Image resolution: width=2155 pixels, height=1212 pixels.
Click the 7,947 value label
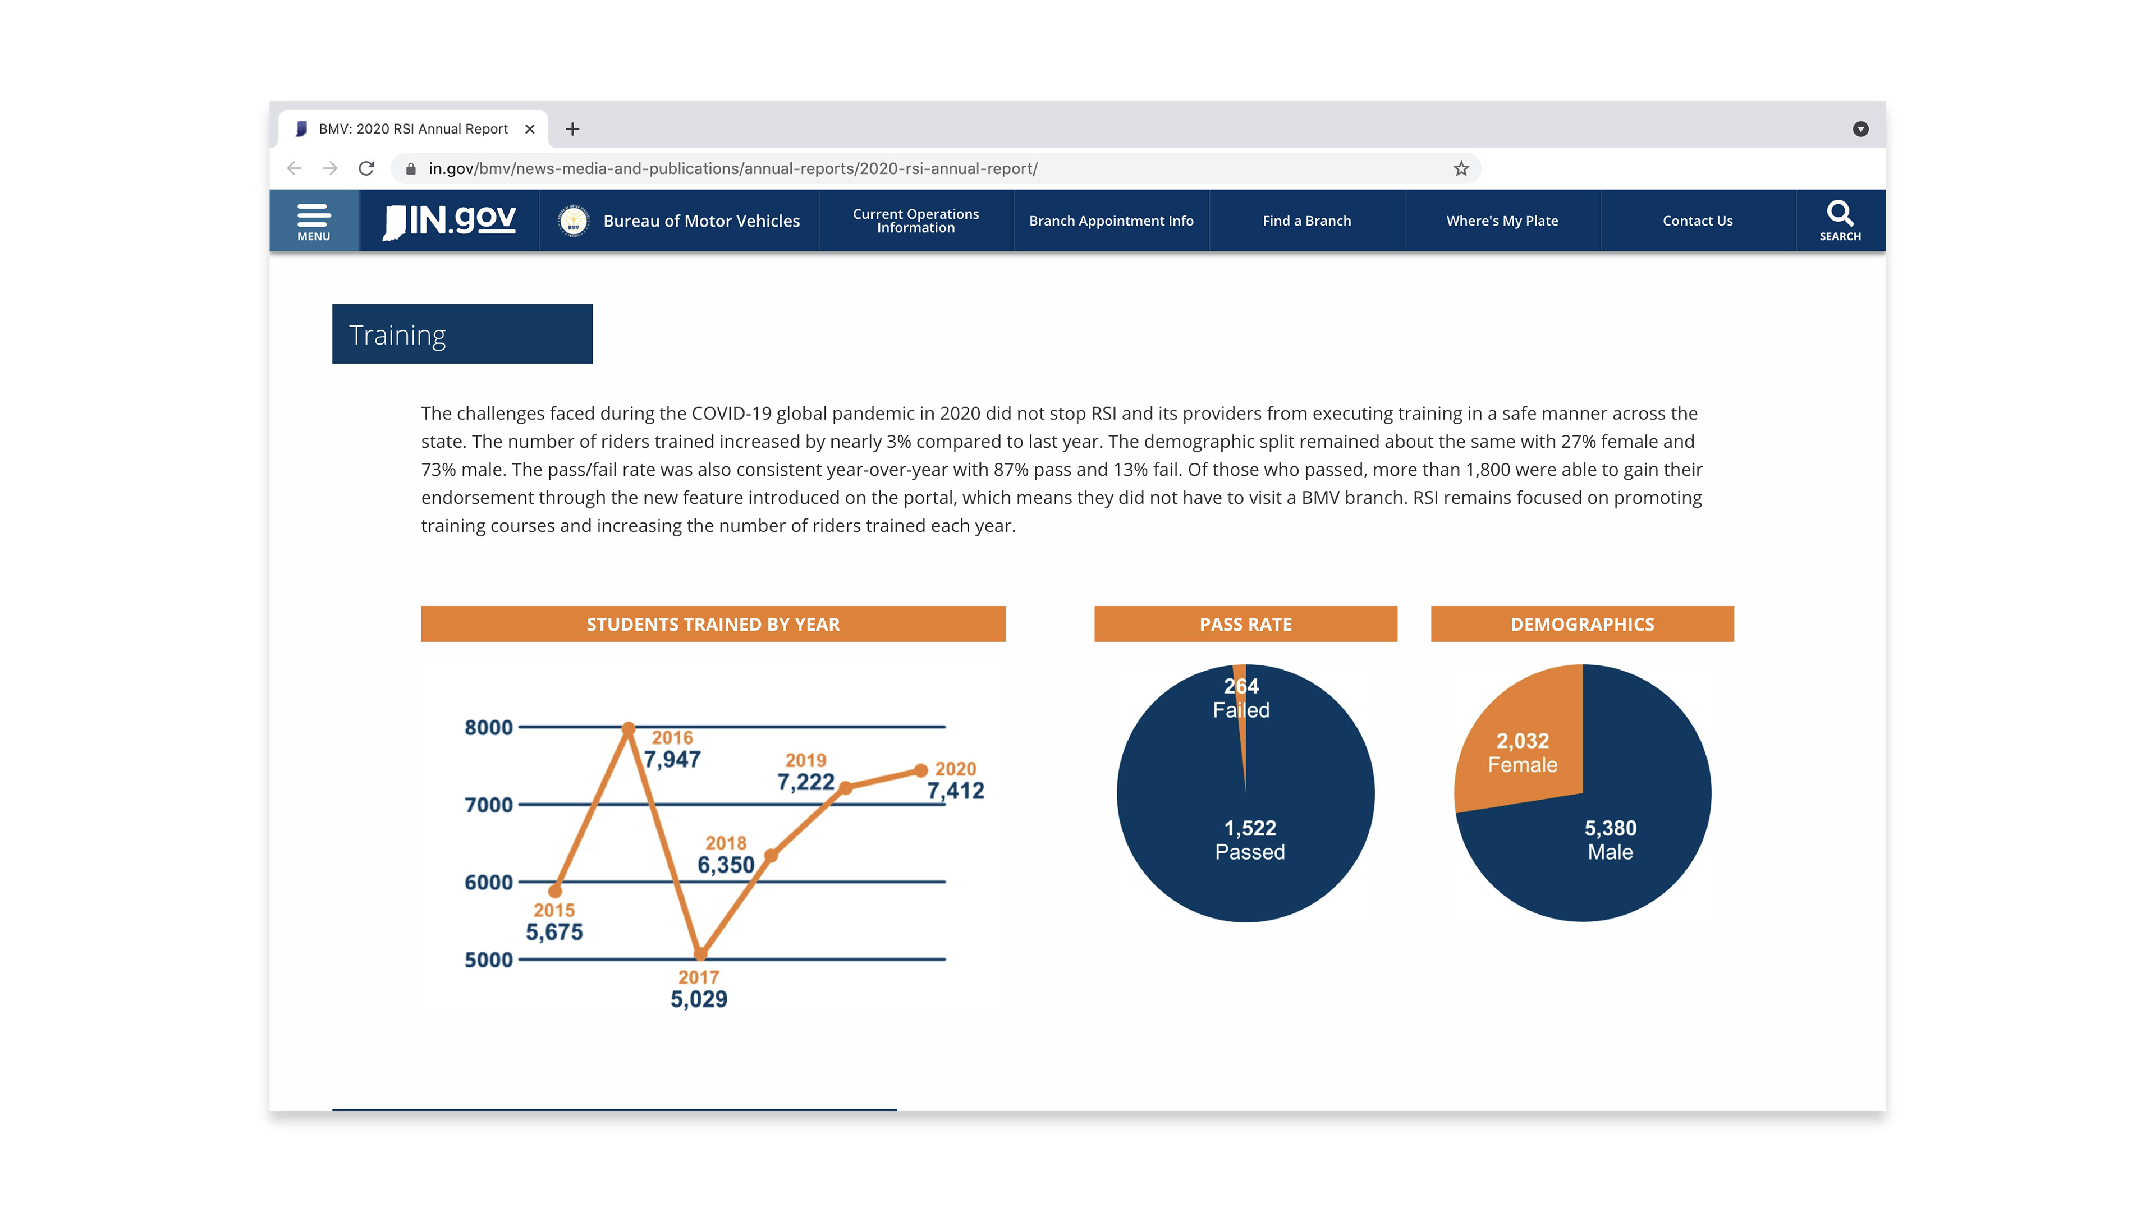[672, 760]
